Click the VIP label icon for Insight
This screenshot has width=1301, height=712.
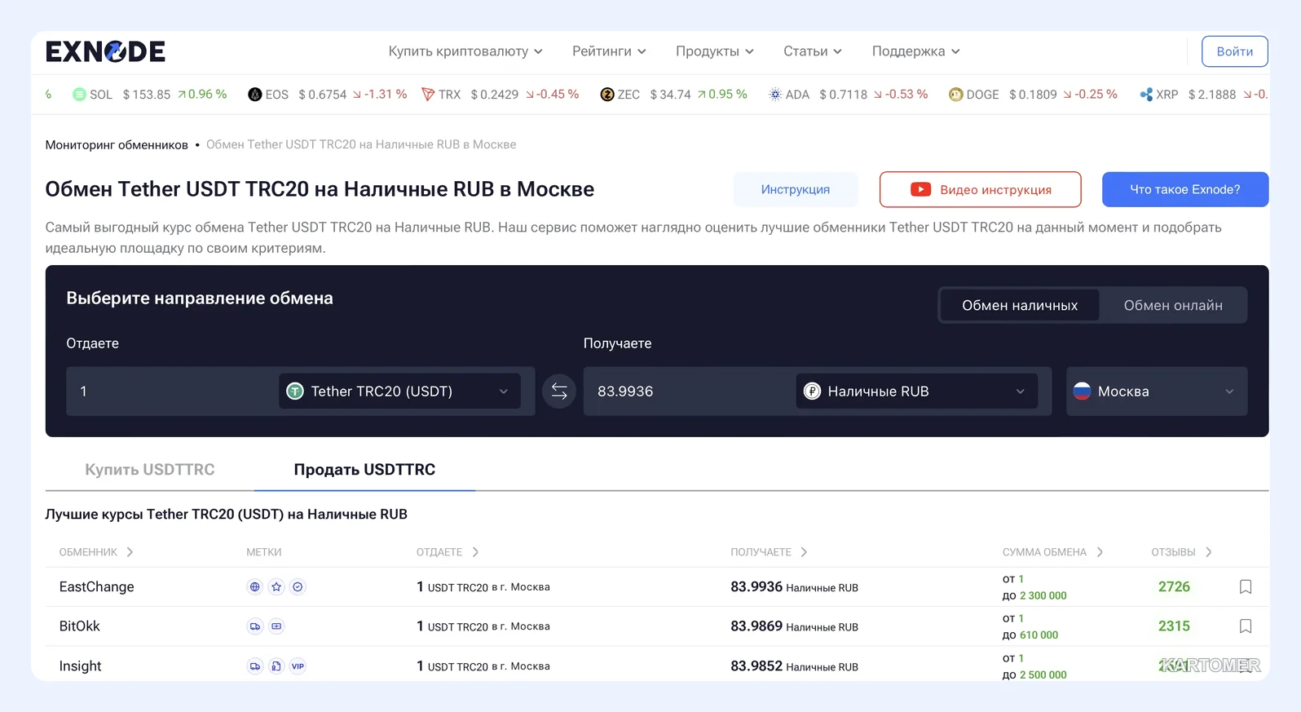click(298, 666)
